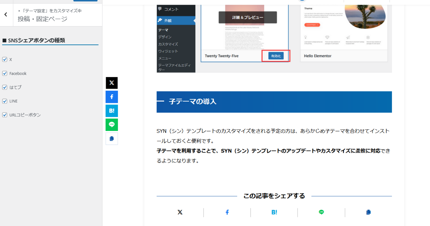430x226 pixels.
Task: Click the bottom LINE share icon
Action: pyautogui.click(x=321, y=212)
